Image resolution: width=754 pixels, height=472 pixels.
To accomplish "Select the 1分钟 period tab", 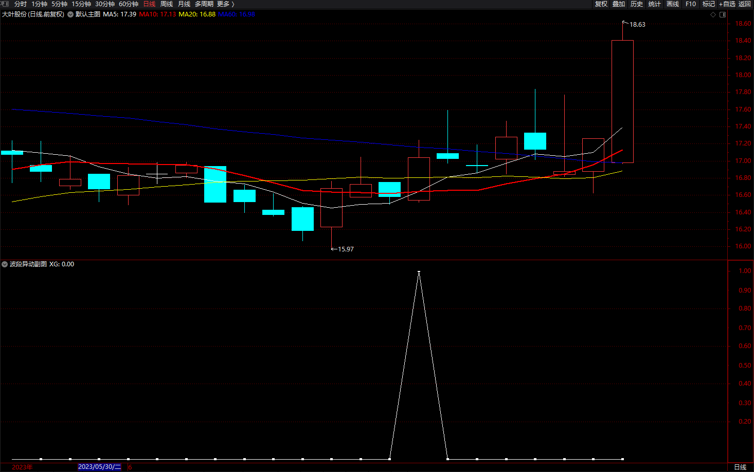I will click(39, 4).
